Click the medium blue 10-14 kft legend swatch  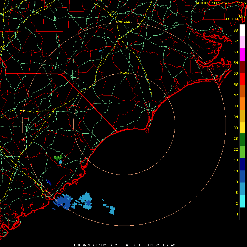pos(242,176)
